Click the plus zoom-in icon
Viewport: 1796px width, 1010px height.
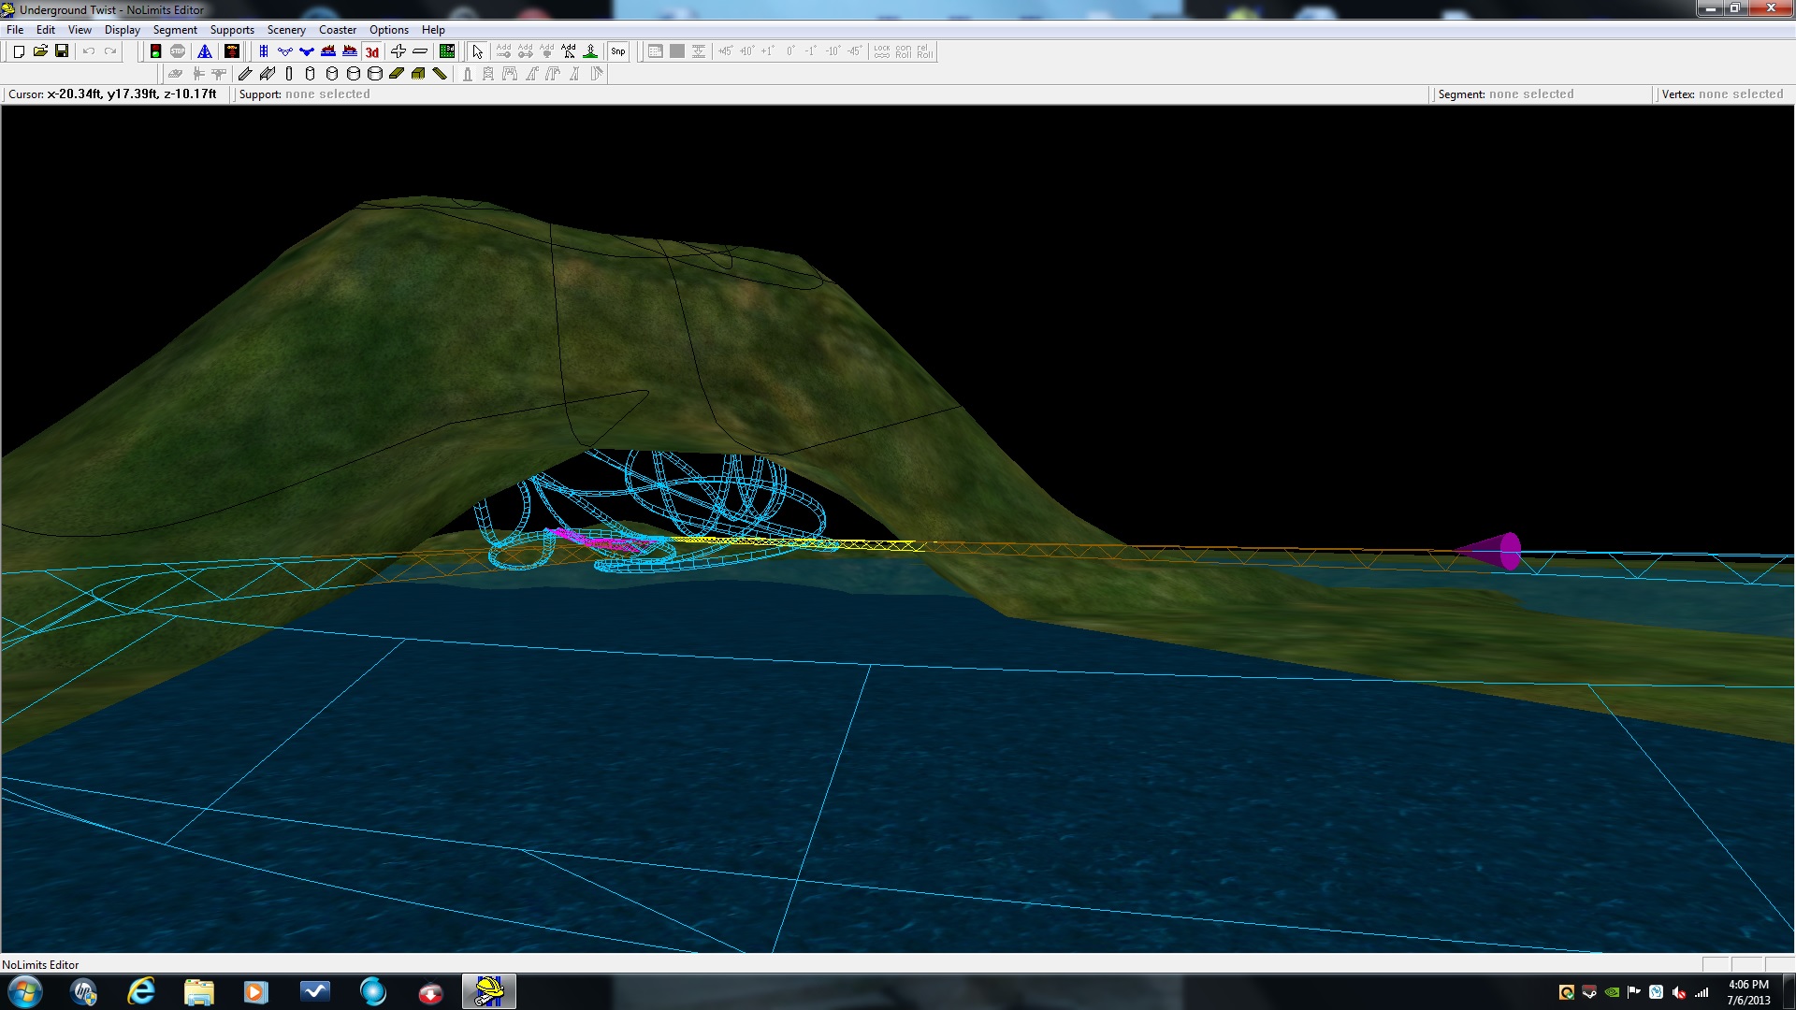398,51
